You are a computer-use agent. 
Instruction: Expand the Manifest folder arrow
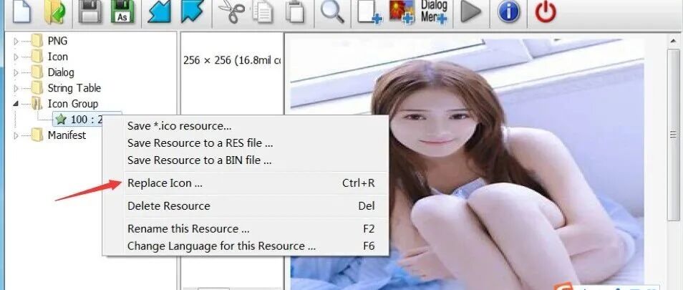point(16,135)
